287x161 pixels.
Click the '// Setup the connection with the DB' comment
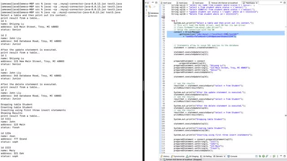tap(194, 30)
